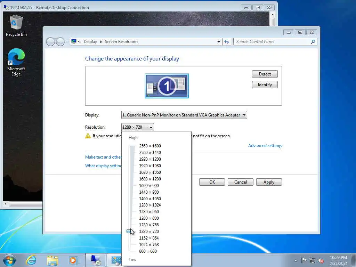
Task: Confirm with the OK button
Action: coord(212,182)
